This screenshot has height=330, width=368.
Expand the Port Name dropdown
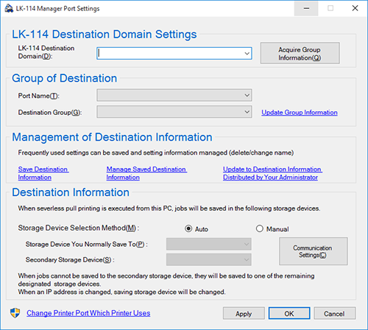point(174,95)
